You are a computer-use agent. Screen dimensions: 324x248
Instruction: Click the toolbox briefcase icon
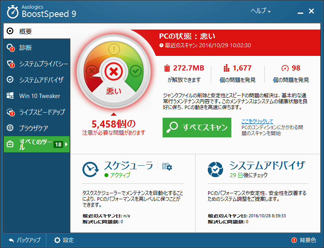pos(10,144)
